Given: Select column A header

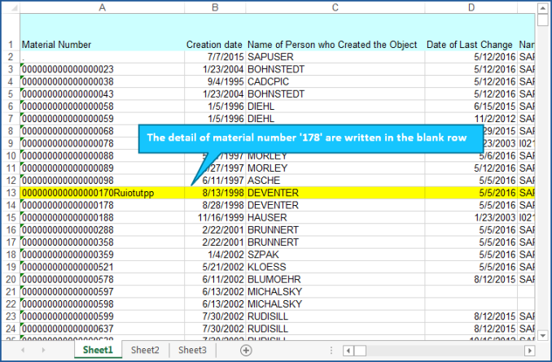Looking at the screenshot, I should [x=102, y=7].
